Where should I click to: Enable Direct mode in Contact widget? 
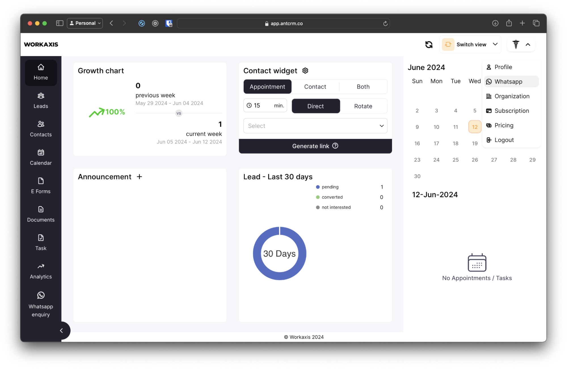315,106
